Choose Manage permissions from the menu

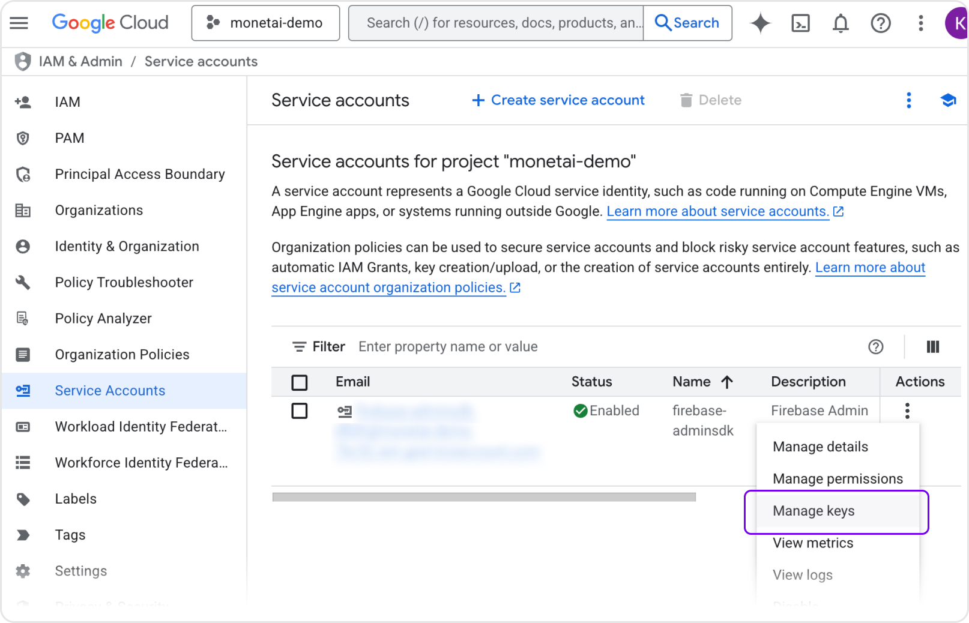(838, 479)
